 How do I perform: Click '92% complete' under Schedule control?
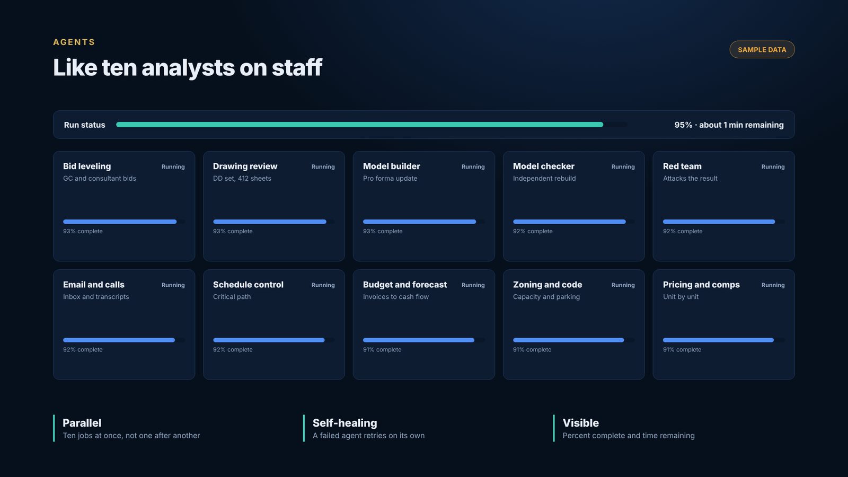(233, 350)
